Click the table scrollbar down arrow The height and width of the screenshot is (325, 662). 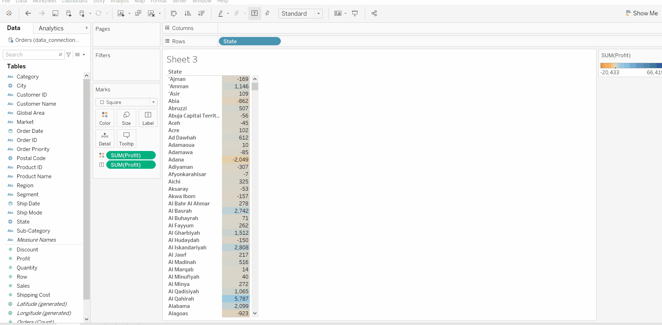255,313
